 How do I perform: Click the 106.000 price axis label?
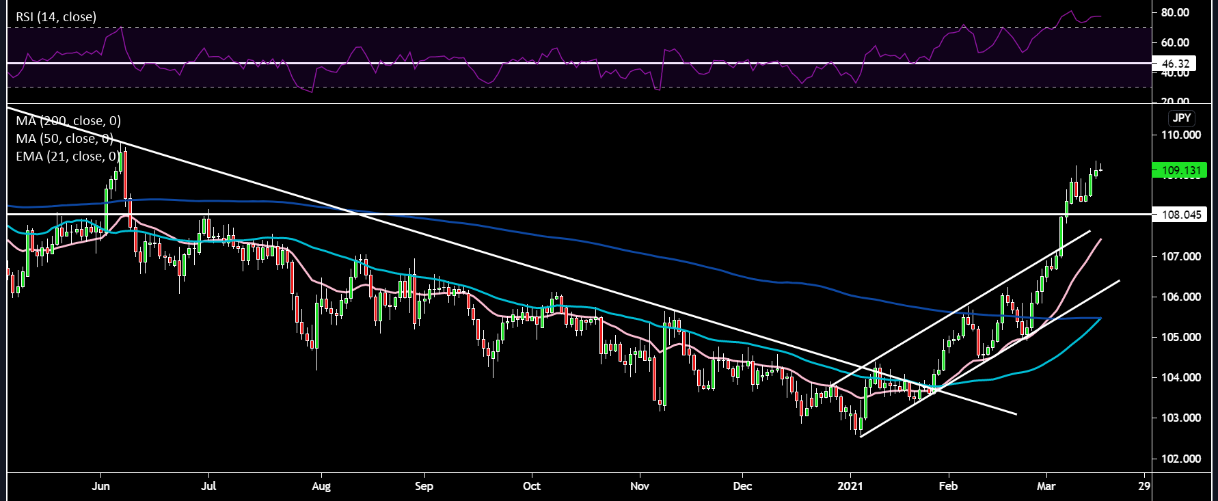click(1180, 297)
